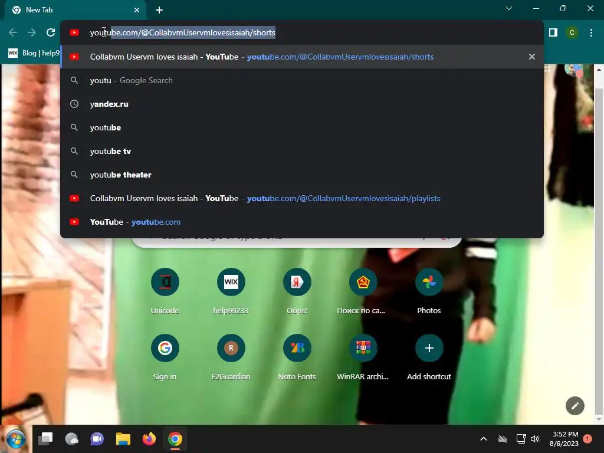Viewport: 604px width, 453px height.
Task: Pick the 'youtube tv' suggestion
Action: [301, 151]
